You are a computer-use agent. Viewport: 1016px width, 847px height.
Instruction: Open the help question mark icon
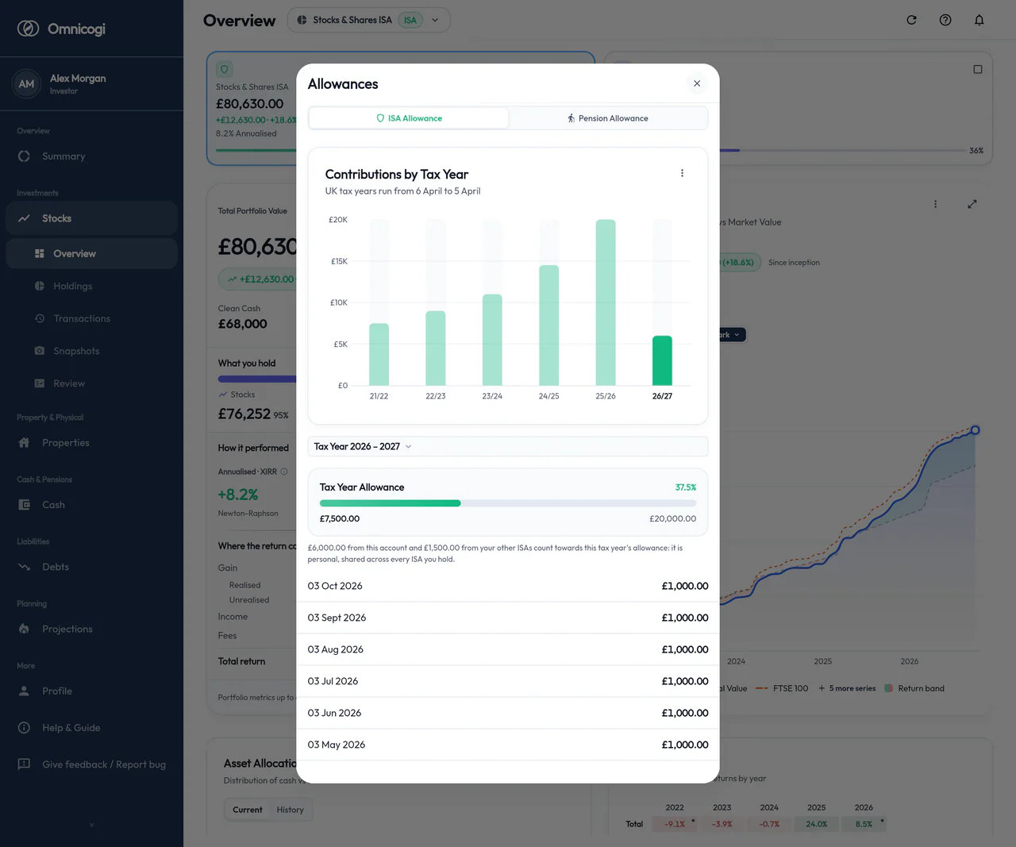945,20
